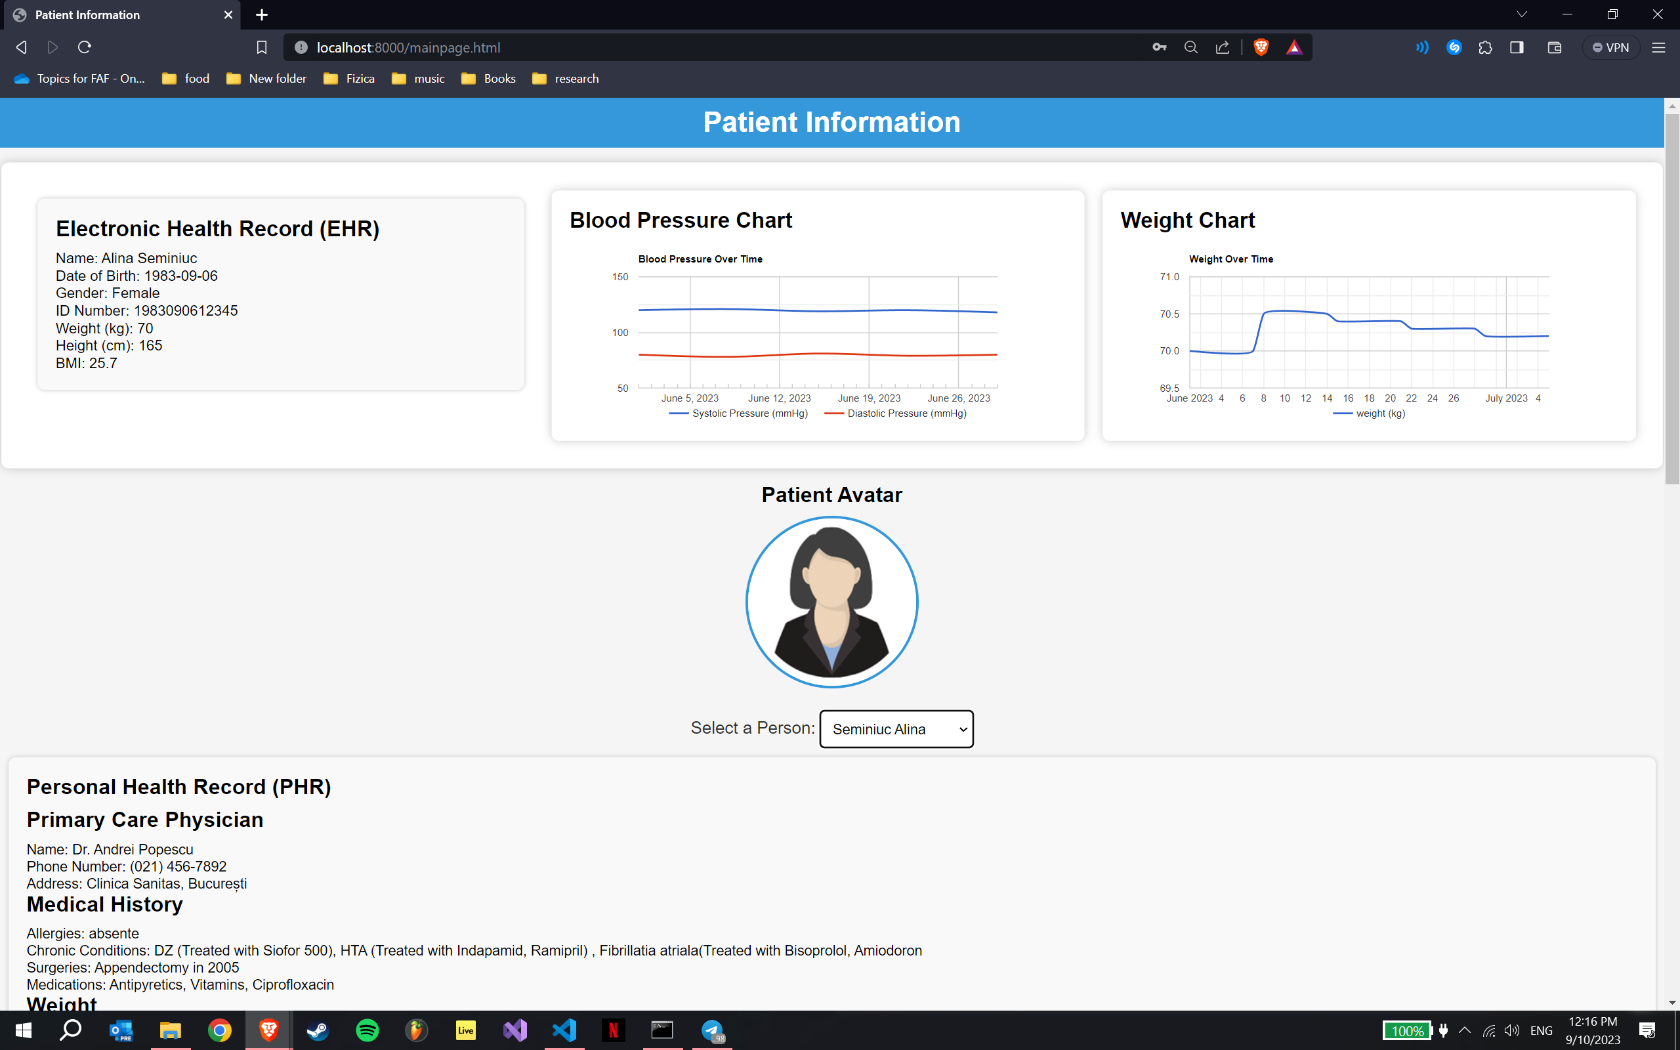Toggle Systolic Pressure legend series

(x=740, y=413)
